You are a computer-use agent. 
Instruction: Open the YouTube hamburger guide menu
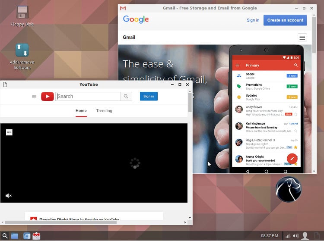pyautogui.click(x=34, y=97)
